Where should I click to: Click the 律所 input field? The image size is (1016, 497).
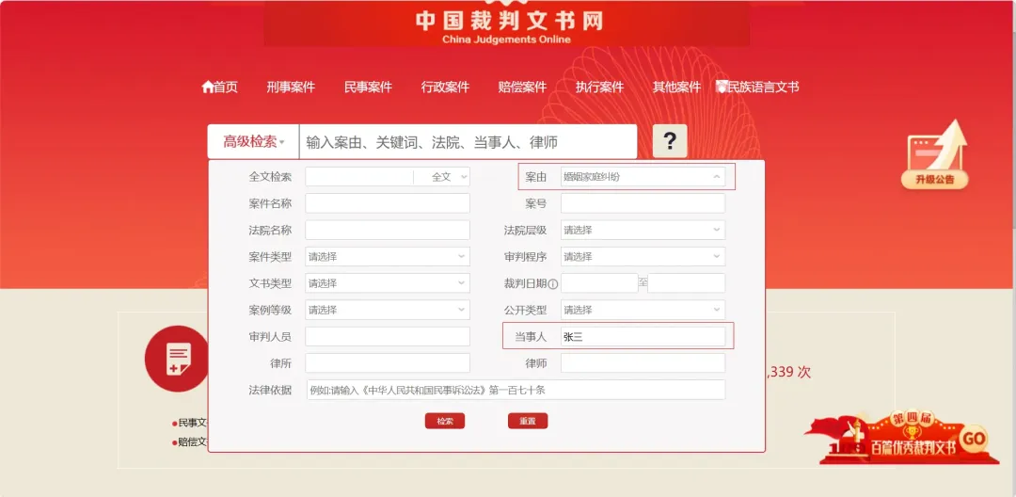pos(388,363)
